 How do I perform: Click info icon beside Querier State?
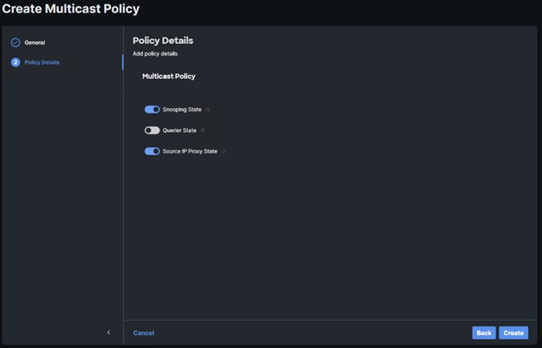203,130
